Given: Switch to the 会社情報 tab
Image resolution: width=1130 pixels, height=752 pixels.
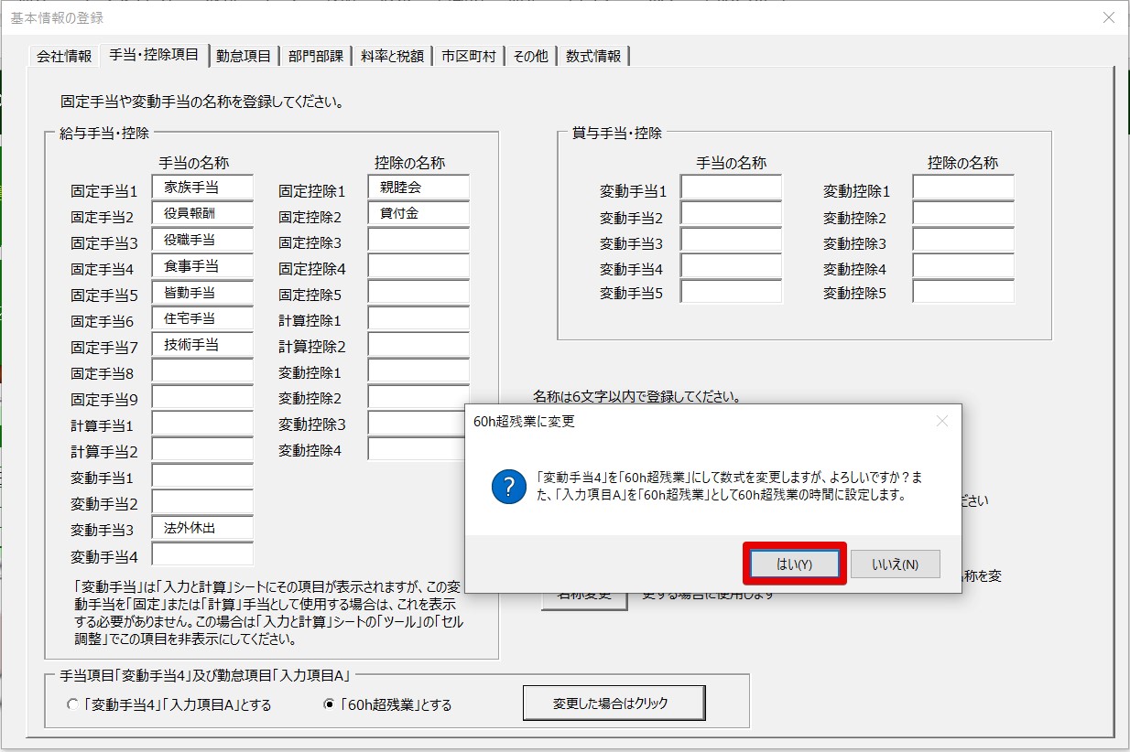Looking at the screenshot, I should click(x=64, y=56).
